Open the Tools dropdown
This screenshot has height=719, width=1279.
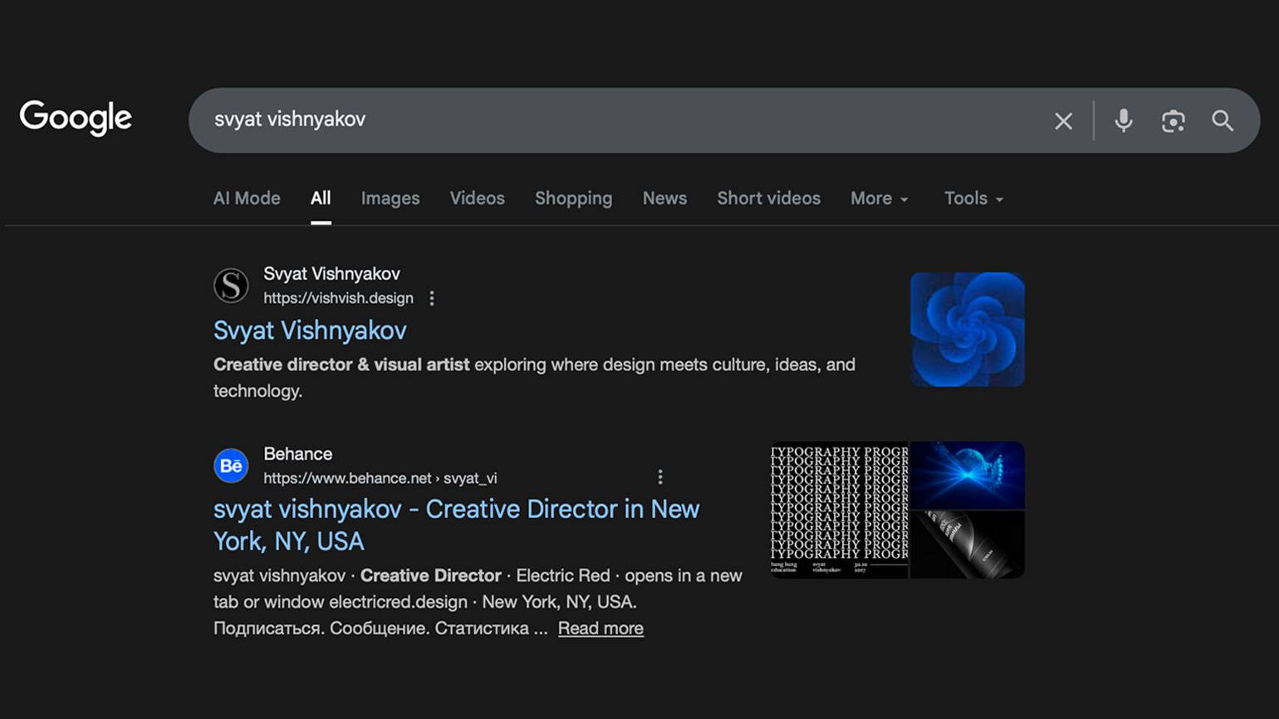pyautogui.click(x=973, y=198)
